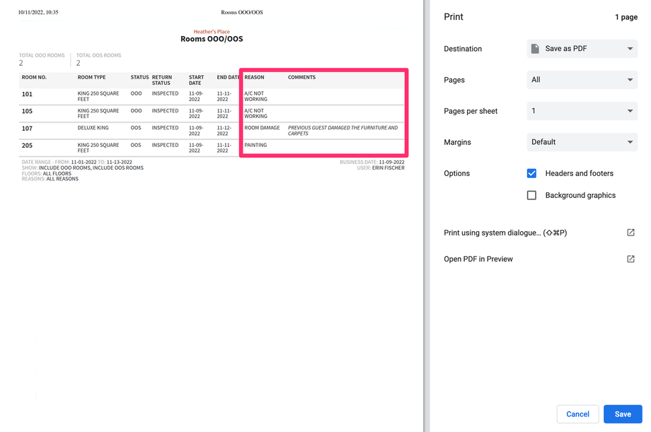Open the Pages per sheet dropdown
The image size is (651, 432).
tap(582, 111)
